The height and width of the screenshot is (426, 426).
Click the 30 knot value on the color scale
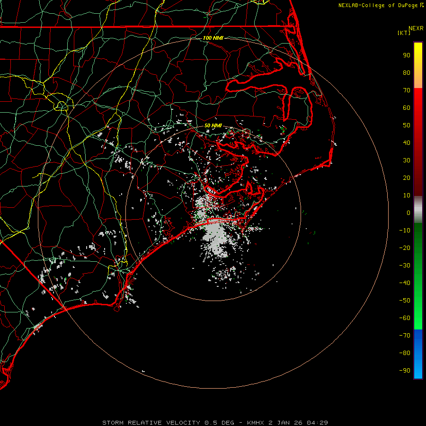click(407, 160)
